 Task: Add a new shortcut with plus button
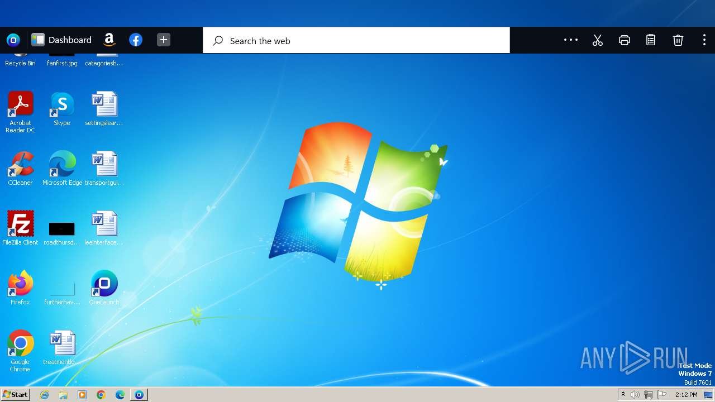pos(163,40)
